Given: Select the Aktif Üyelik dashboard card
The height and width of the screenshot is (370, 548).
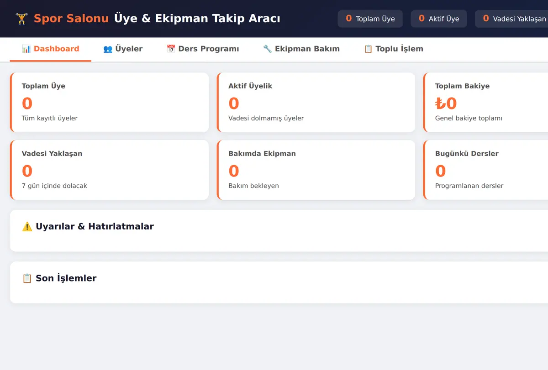Looking at the screenshot, I should (x=316, y=103).
